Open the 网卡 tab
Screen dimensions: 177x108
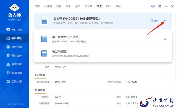[109, 6]
